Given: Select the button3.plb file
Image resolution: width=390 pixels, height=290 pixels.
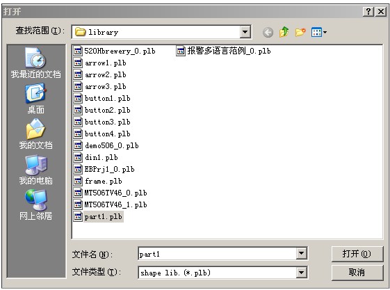Looking at the screenshot, I should pos(102,122).
